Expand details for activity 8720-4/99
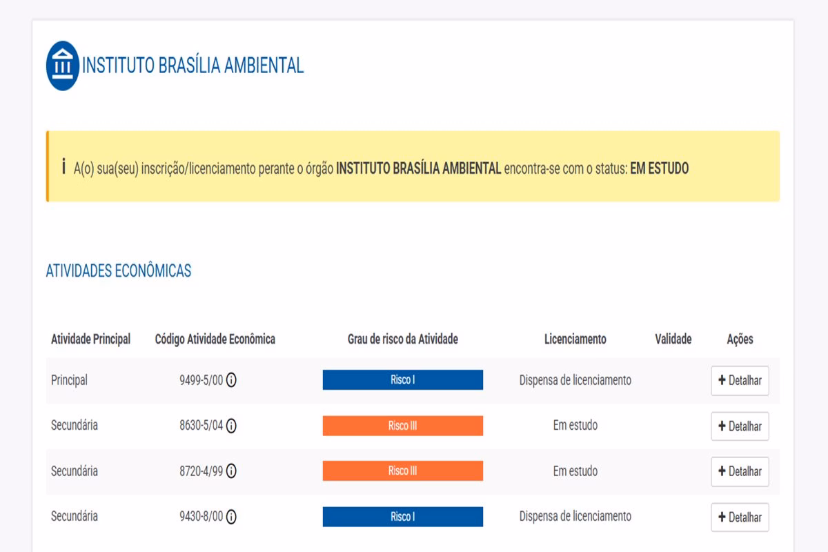The image size is (828, 552). 740,471
